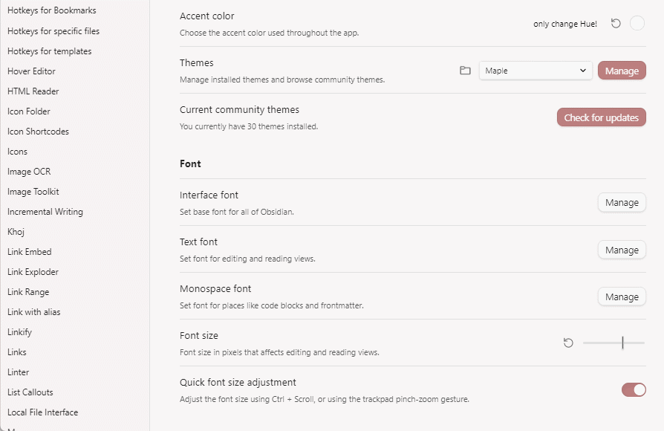The height and width of the screenshot is (431, 664).
Task: Check for updates to community themes
Action: [x=601, y=117]
